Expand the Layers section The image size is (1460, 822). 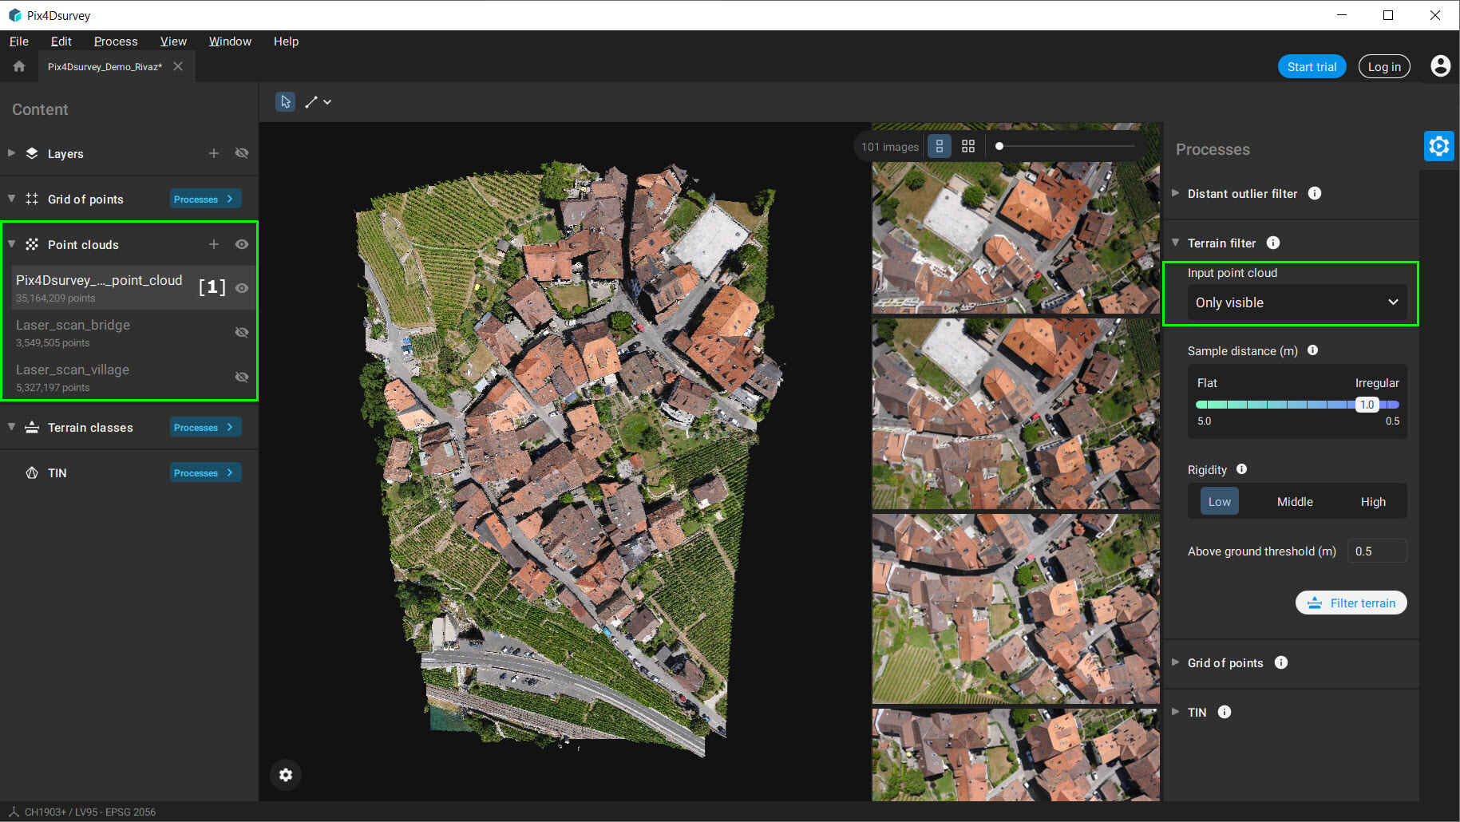coord(11,152)
